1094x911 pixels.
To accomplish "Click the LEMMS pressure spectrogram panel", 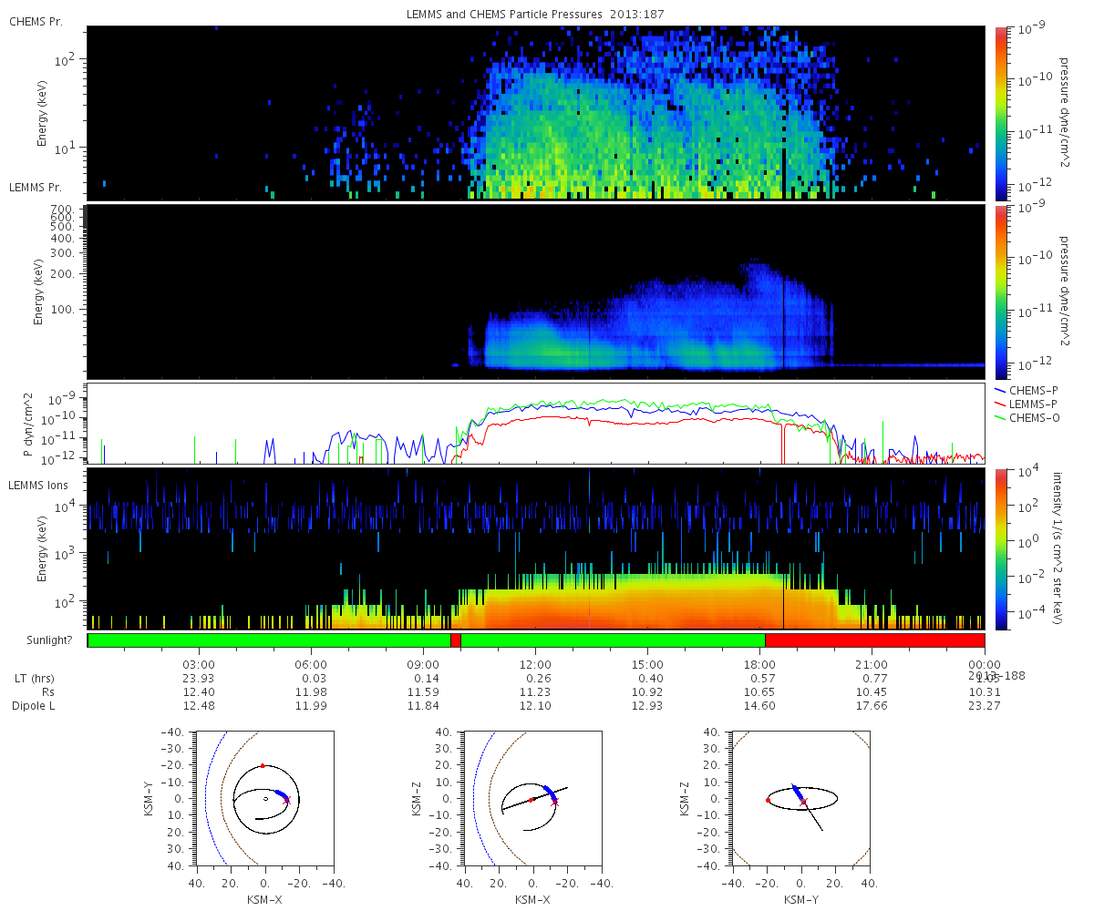I will [x=536, y=292].
